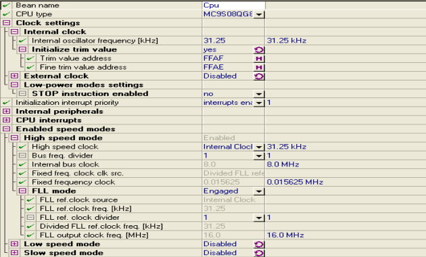Click the Internal bus clock label
Screen dimensions: 426x257
(66, 164)
